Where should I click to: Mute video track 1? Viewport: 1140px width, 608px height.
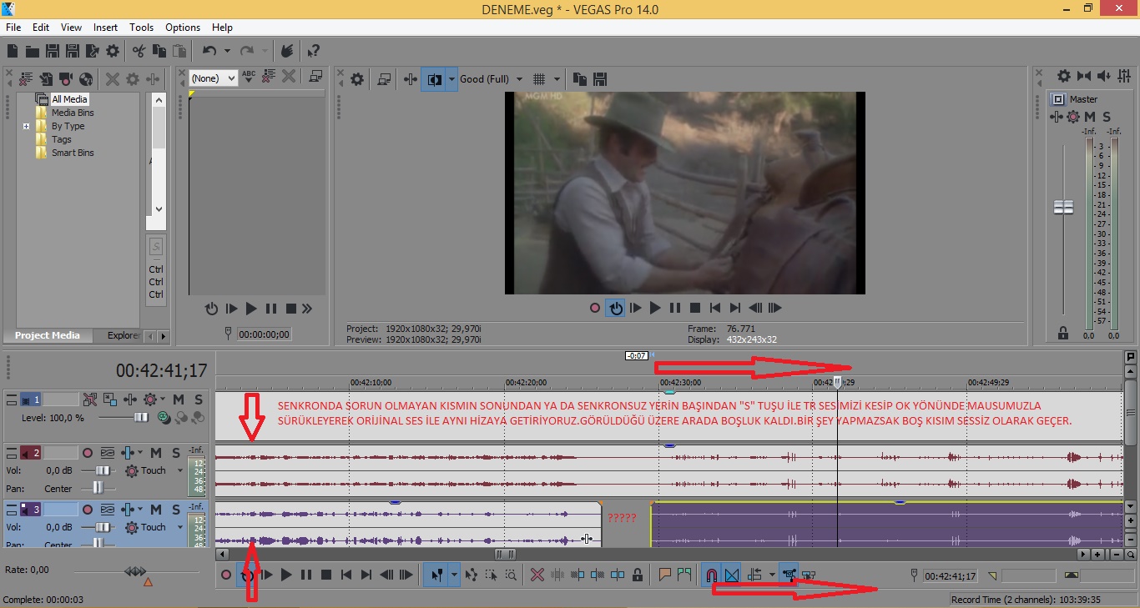point(179,399)
